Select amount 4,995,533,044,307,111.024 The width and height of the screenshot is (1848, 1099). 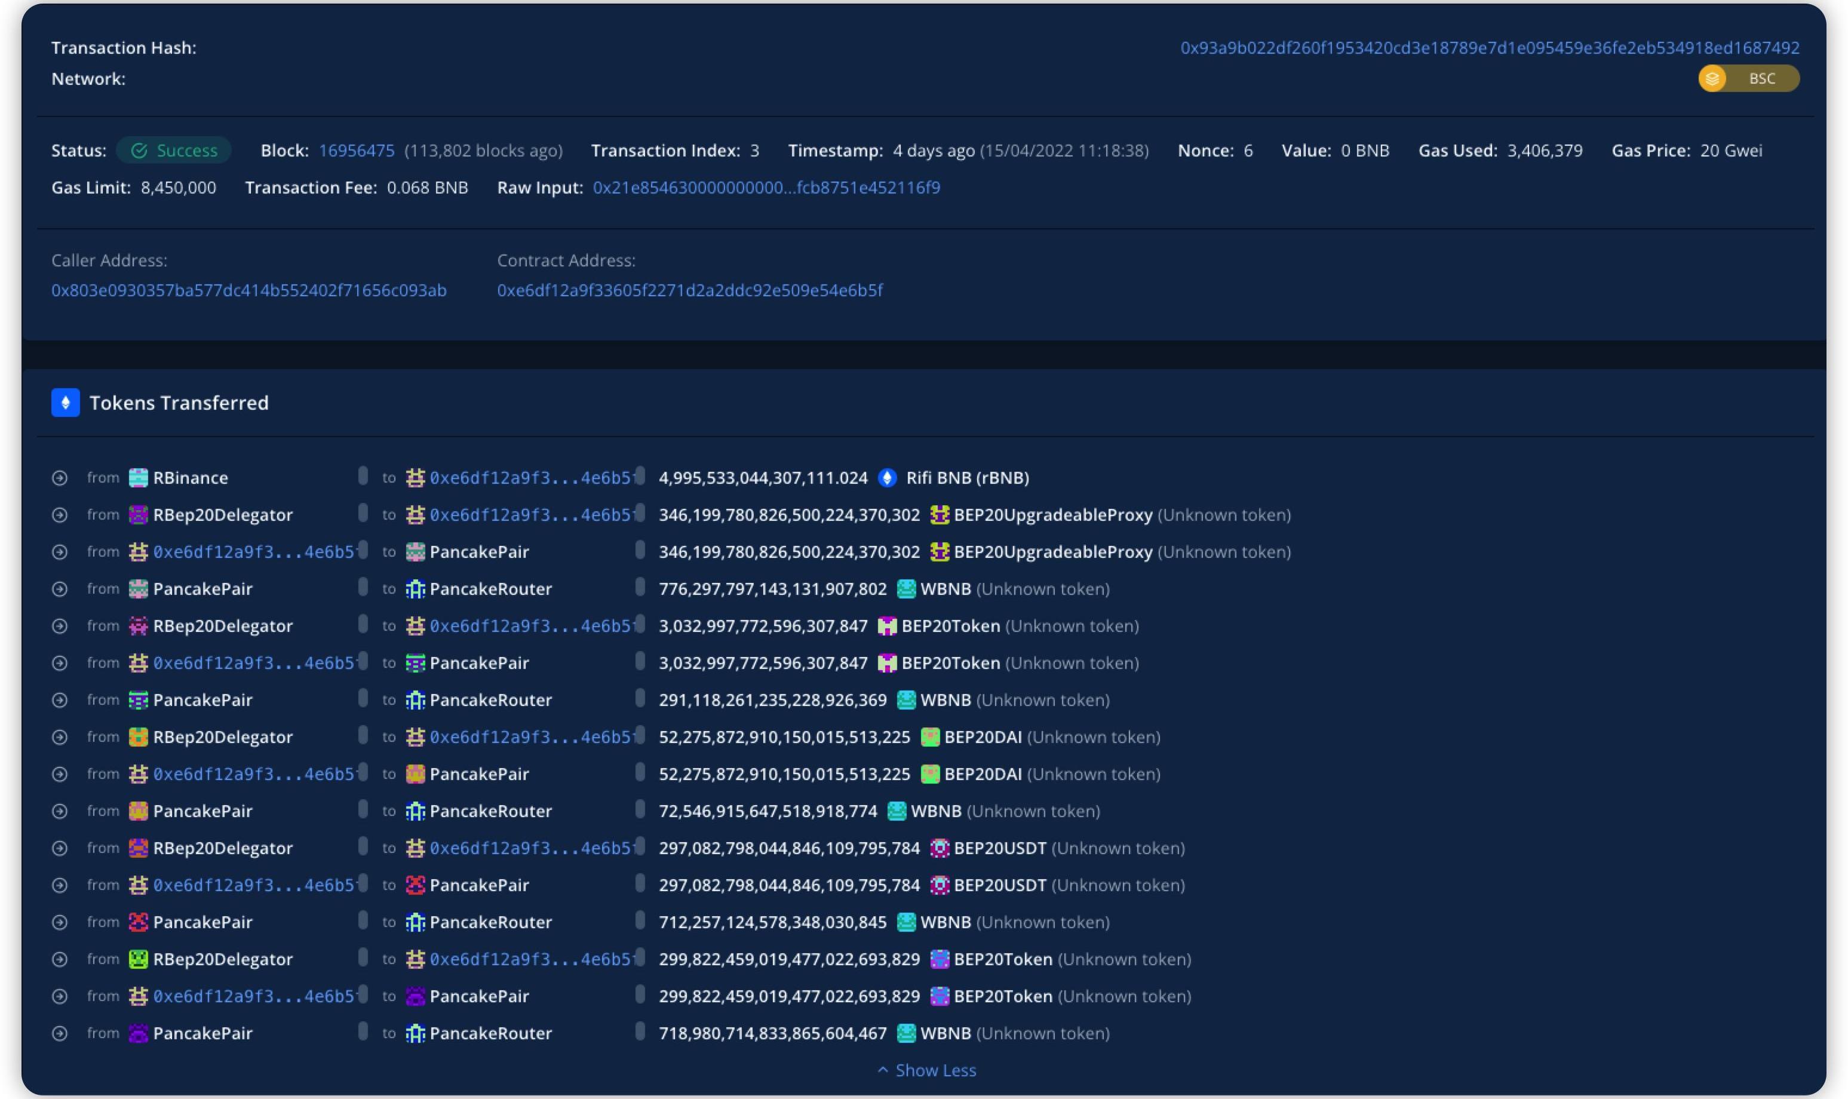click(763, 478)
